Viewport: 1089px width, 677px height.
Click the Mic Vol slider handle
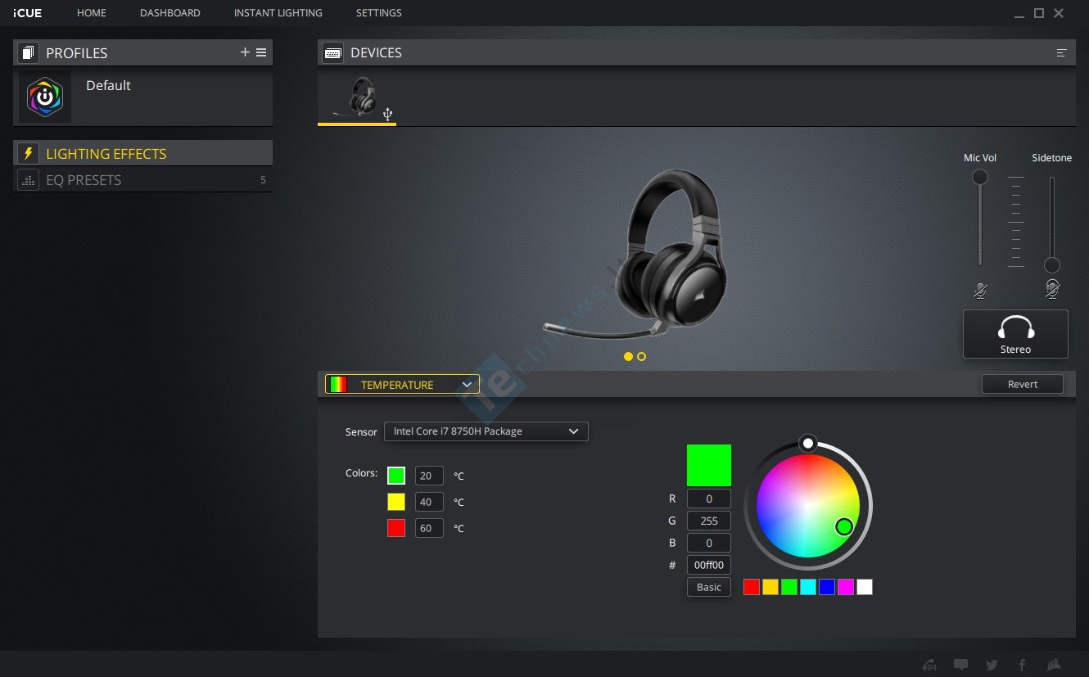click(979, 177)
